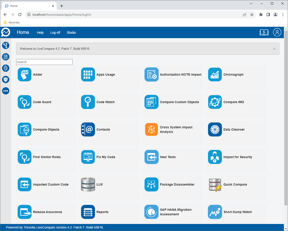Open the Heal Tests icon
The width and height of the screenshot is (288, 231).
click(151, 157)
